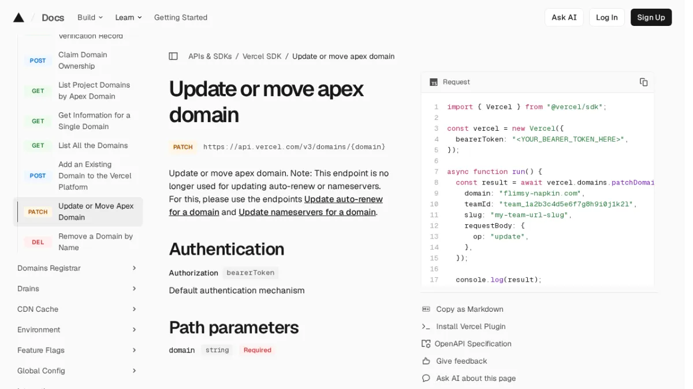Open the Getting Started nav item
Screen dimensions: 693x389
point(181,17)
